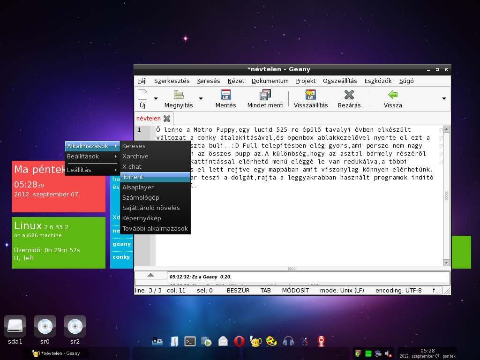Close the névtelen document tab

167,119
